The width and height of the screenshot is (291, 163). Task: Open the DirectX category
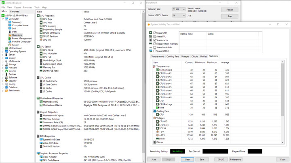point(12,71)
